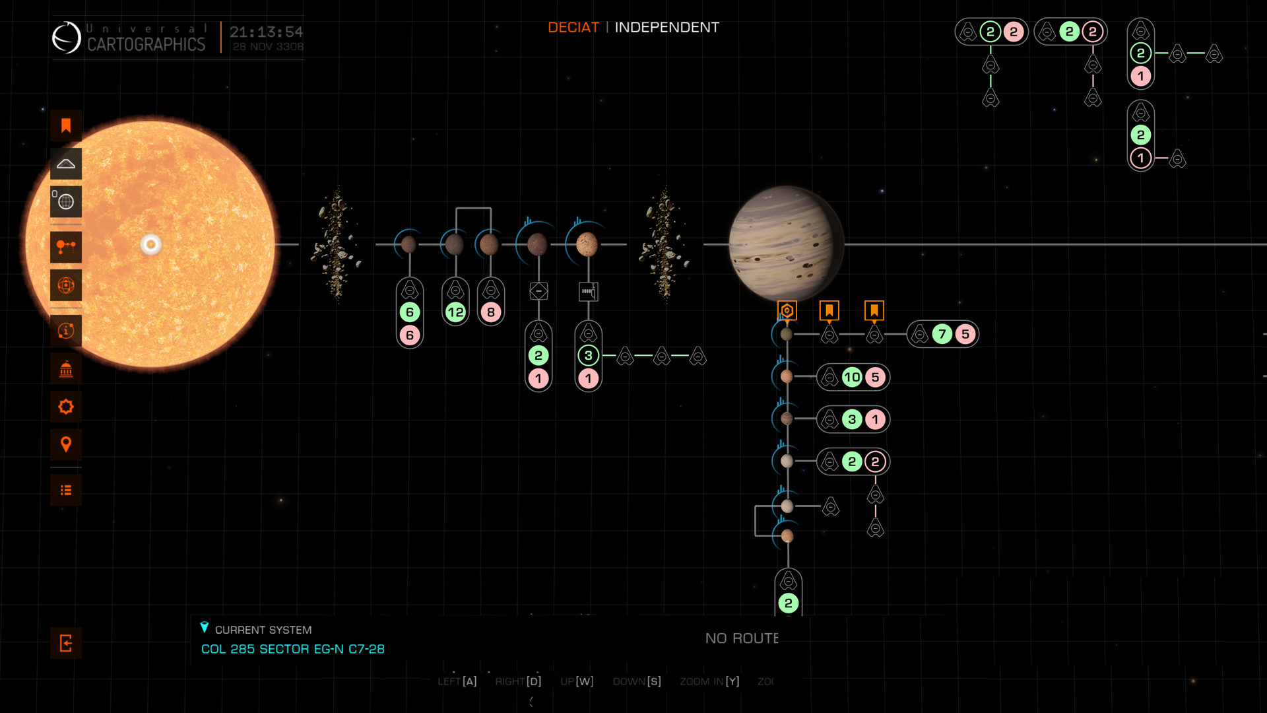Click the RIGHT [D] control hint

coord(518,681)
